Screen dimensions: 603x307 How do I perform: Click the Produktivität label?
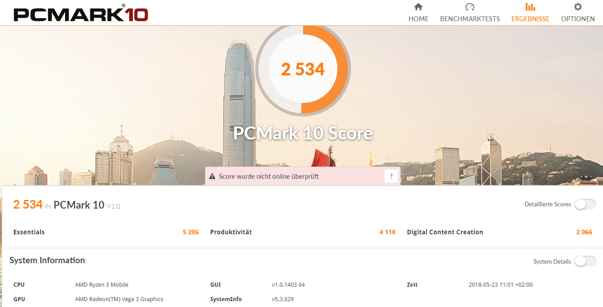click(x=231, y=232)
